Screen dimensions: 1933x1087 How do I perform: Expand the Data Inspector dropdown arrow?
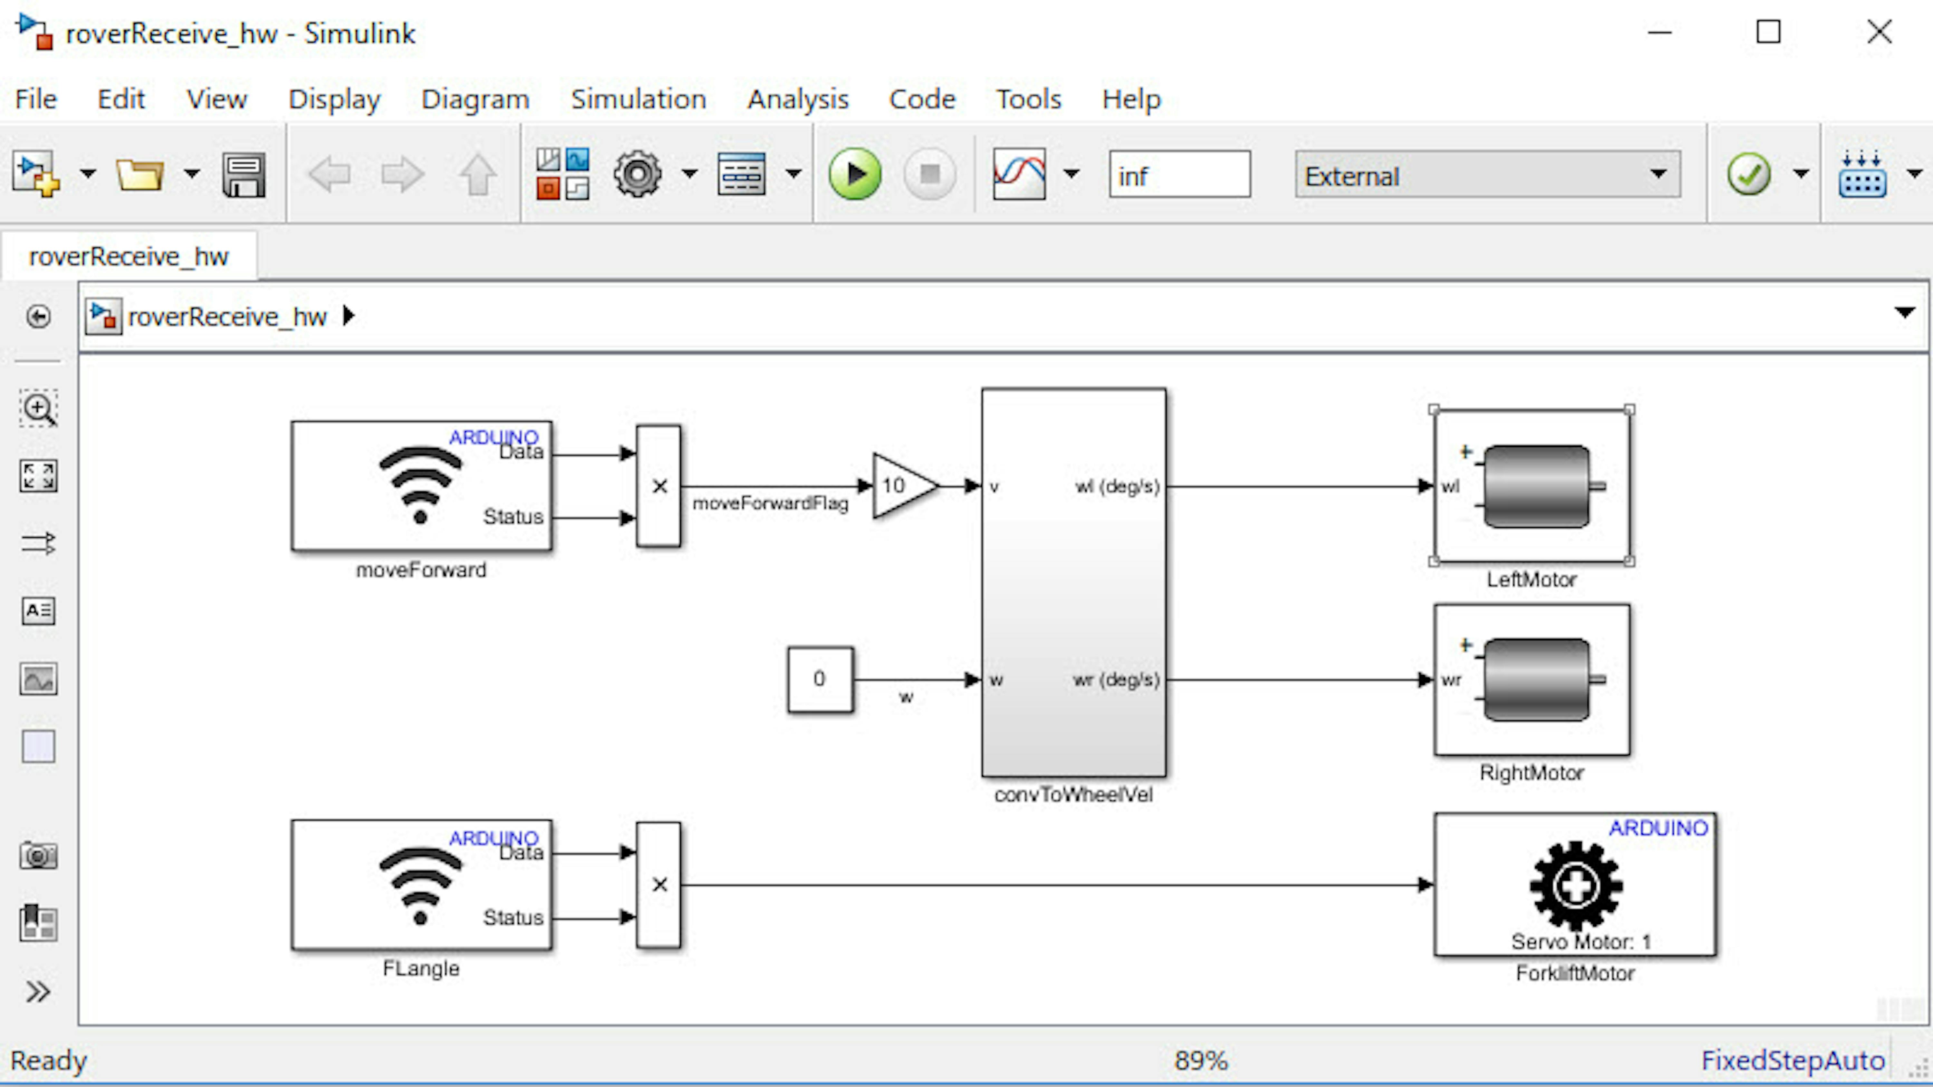point(1072,174)
